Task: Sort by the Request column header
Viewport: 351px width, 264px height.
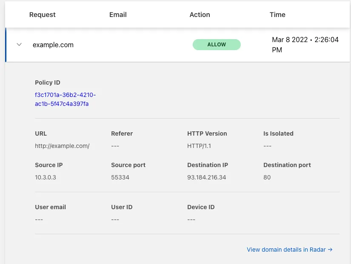Action: [x=42, y=14]
